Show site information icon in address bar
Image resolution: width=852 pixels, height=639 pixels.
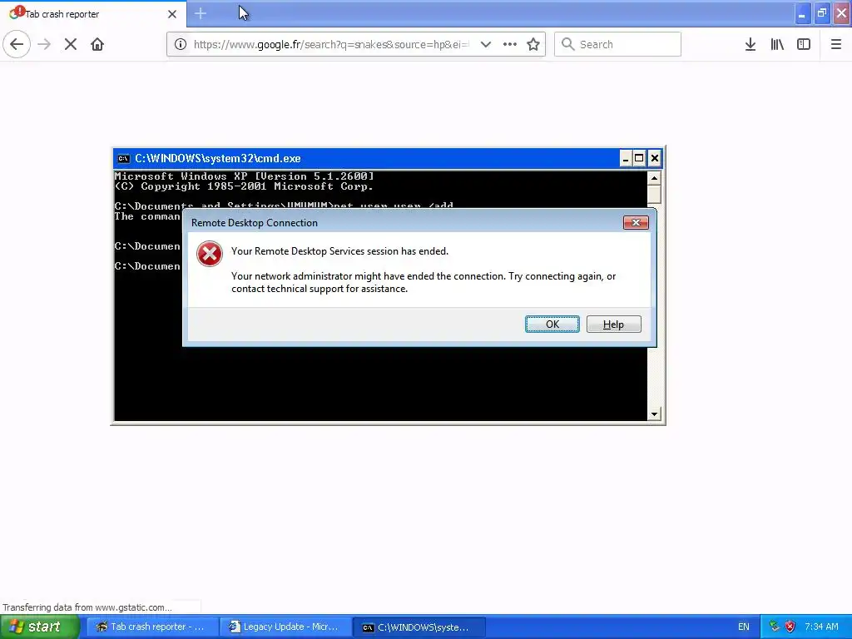[181, 44]
